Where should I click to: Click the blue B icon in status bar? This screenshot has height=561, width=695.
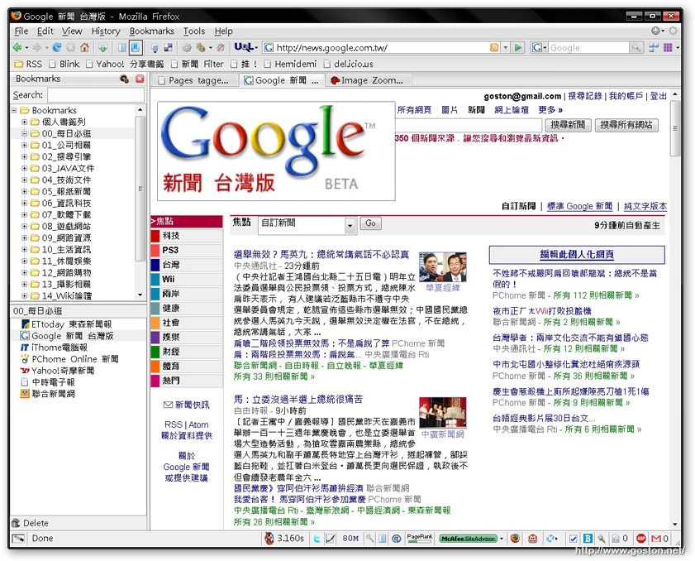point(588,539)
